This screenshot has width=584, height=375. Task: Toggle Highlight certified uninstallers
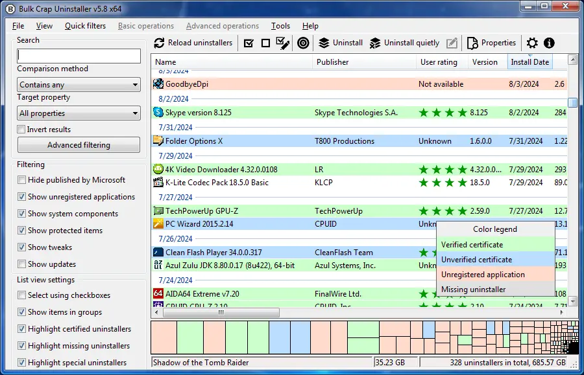pyautogui.click(x=21, y=329)
